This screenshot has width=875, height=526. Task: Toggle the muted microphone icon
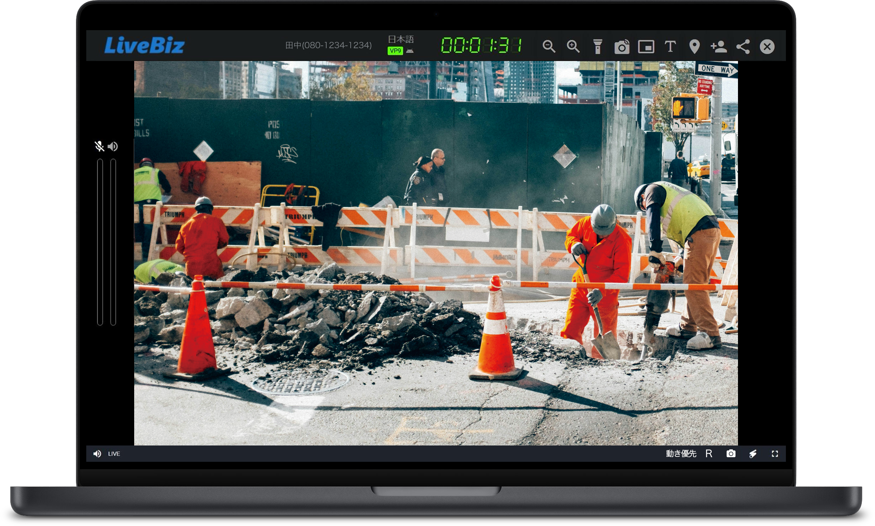pos(99,146)
